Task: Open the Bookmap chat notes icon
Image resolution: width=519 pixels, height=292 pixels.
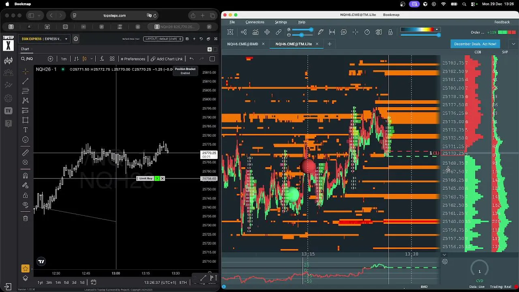Action: (x=344, y=32)
